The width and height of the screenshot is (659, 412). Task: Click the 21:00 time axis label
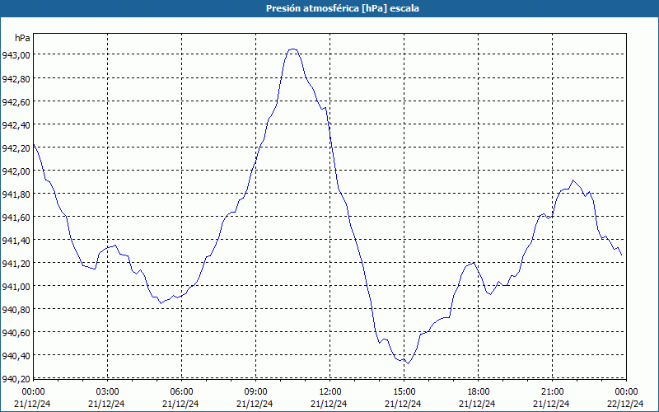click(x=552, y=392)
